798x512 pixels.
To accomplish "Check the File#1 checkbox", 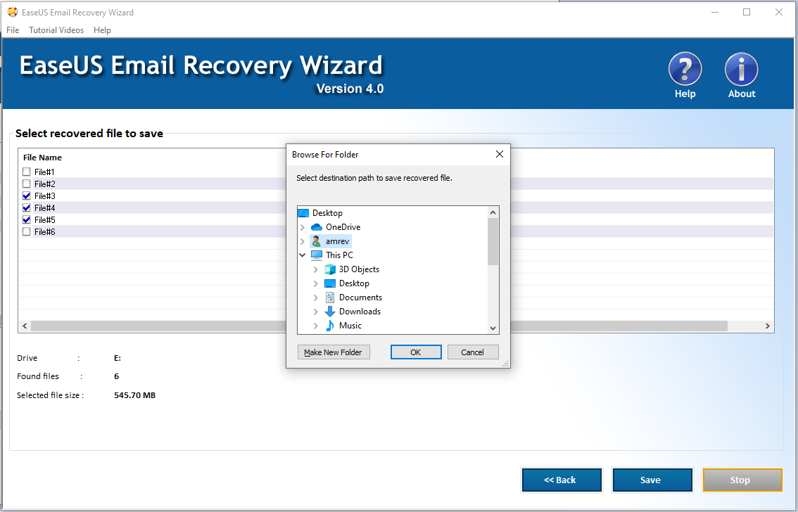I will (27, 172).
